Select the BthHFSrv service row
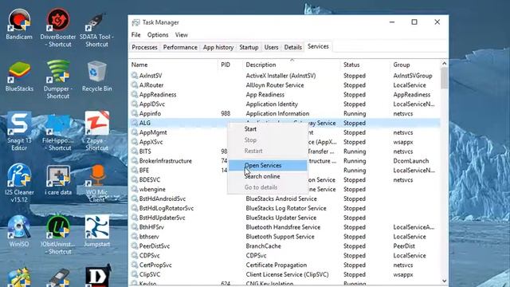510x287 pixels. point(285,227)
